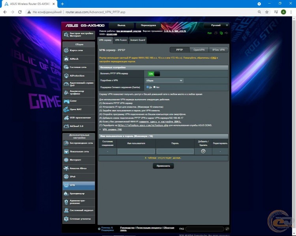Switch to the VPN Fusion tab
Image resolution: width=296 pixels, height=236 pixels.
[121, 40]
